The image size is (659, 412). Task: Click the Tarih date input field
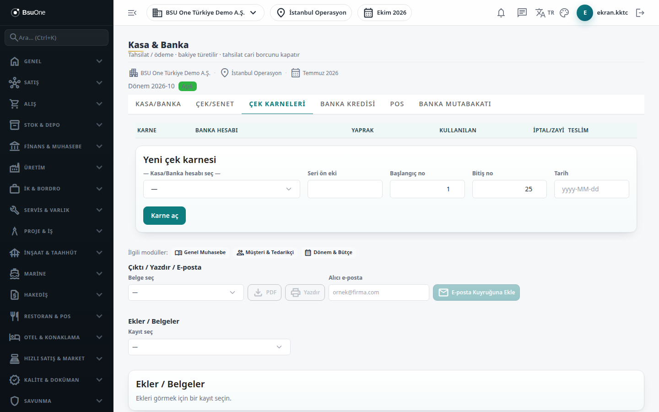[592, 189]
